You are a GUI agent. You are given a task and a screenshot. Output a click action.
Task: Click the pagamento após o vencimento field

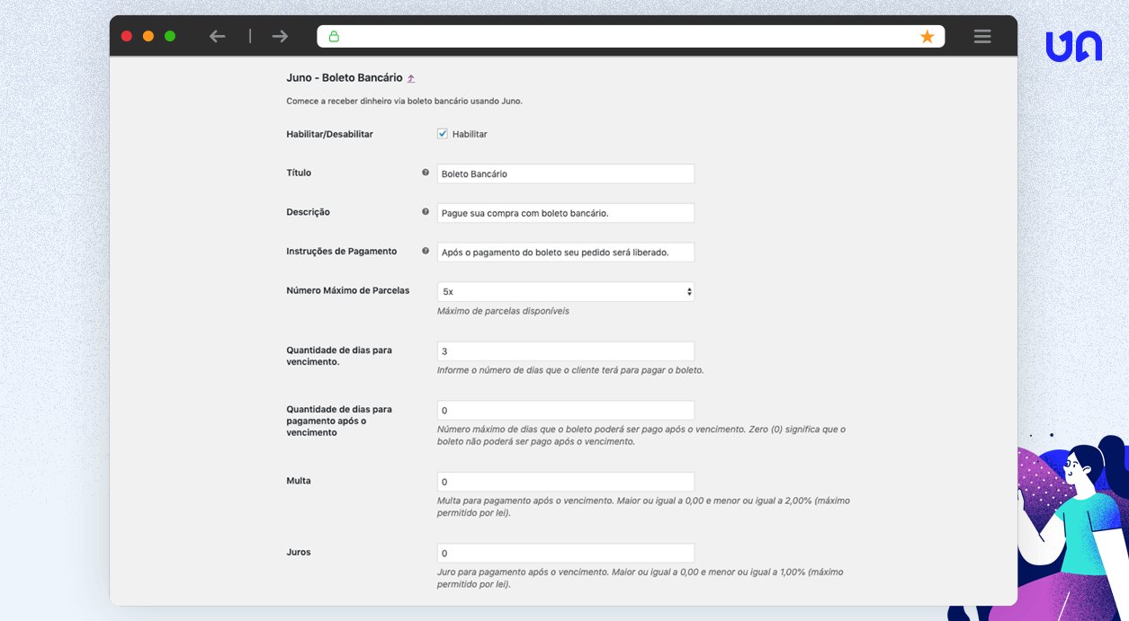click(566, 411)
